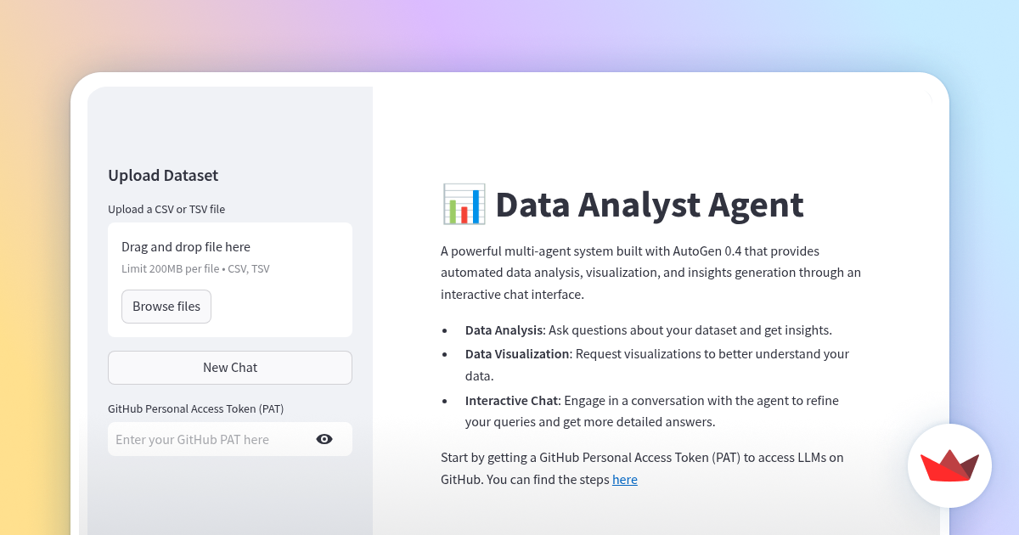1019x535 pixels.
Task: Select the bold Data Visualization bullet text
Action: [517, 354]
